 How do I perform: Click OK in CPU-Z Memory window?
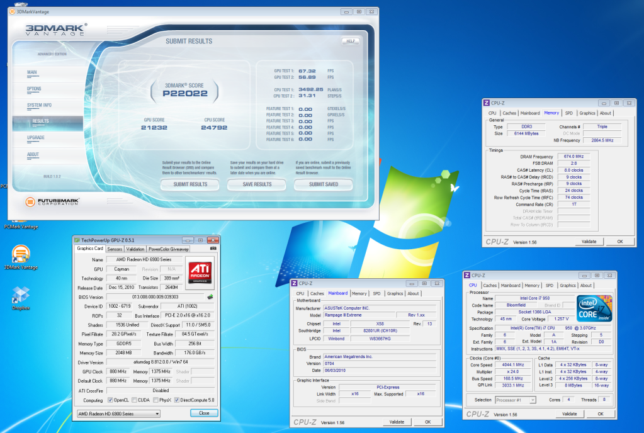click(620, 242)
